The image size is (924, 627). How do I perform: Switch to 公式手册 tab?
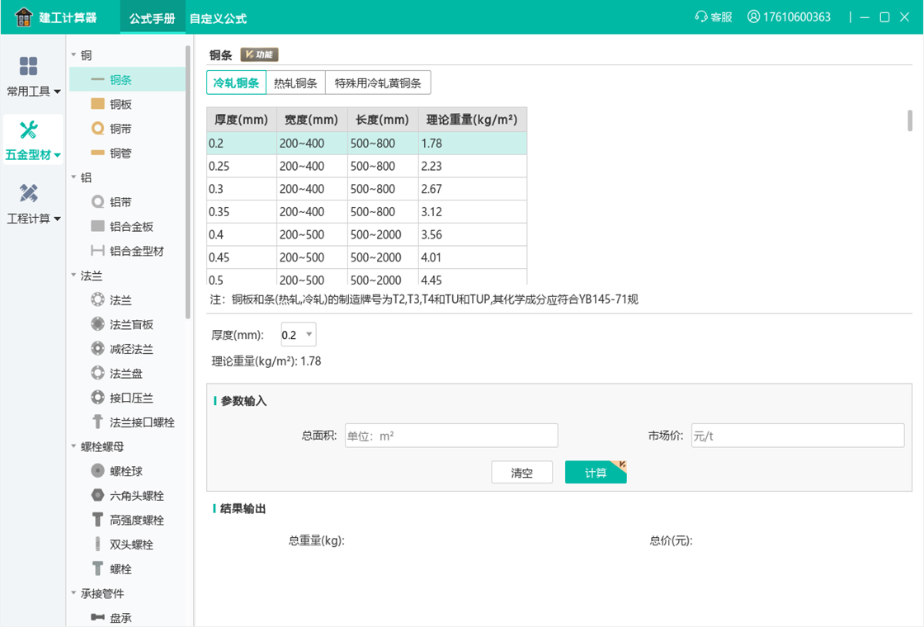coord(152,18)
